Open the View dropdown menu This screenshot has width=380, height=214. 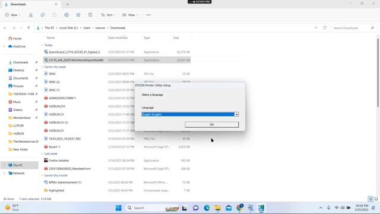point(130,15)
